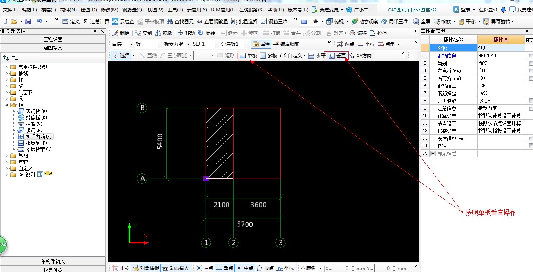533x272 pixels.
Task: Open 二维 view mode dropdown arrow
Action: click(322, 21)
